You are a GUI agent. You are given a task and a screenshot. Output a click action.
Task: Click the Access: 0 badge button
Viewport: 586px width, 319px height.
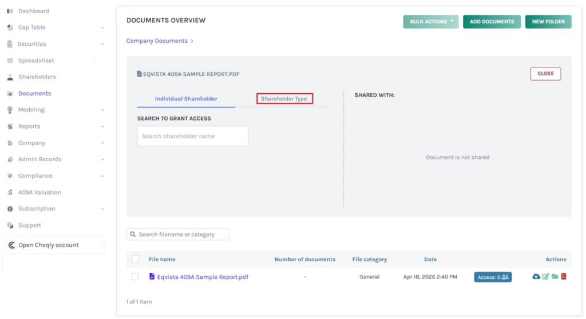[493, 277]
